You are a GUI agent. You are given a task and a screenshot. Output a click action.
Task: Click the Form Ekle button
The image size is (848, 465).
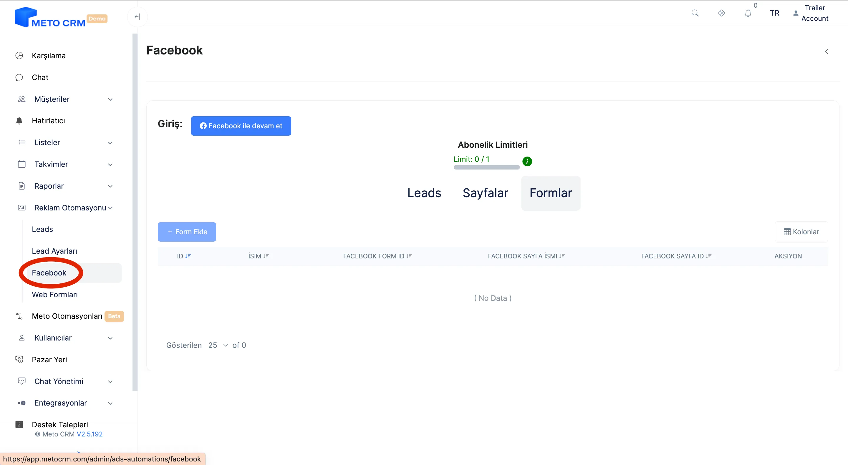[x=187, y=232]
